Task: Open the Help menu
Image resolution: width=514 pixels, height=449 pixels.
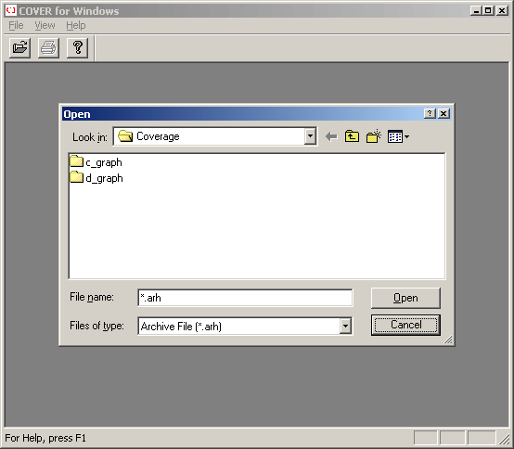Action: coord(76,25)
